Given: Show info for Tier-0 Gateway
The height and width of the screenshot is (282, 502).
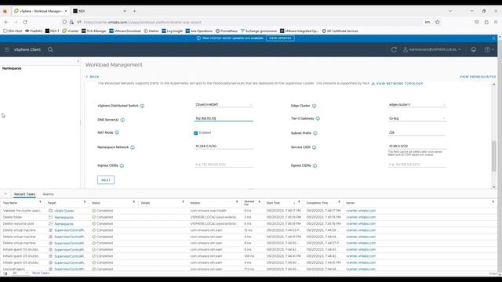Looking at the screenshot, I should point(318,118).
